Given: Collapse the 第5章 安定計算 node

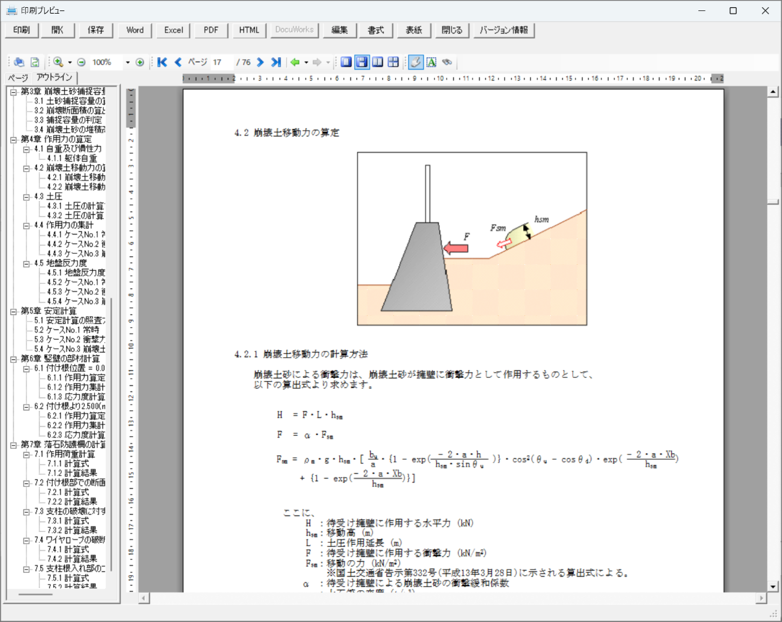Looking at the screenshot, I should tap(14, 311).
